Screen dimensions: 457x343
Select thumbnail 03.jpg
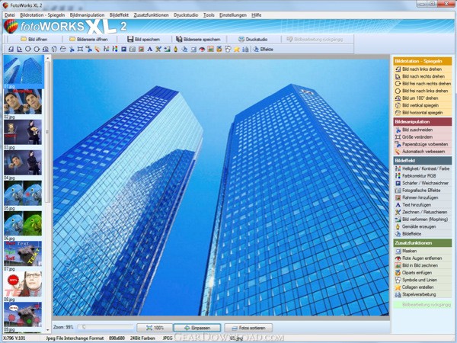click(23, 132)
